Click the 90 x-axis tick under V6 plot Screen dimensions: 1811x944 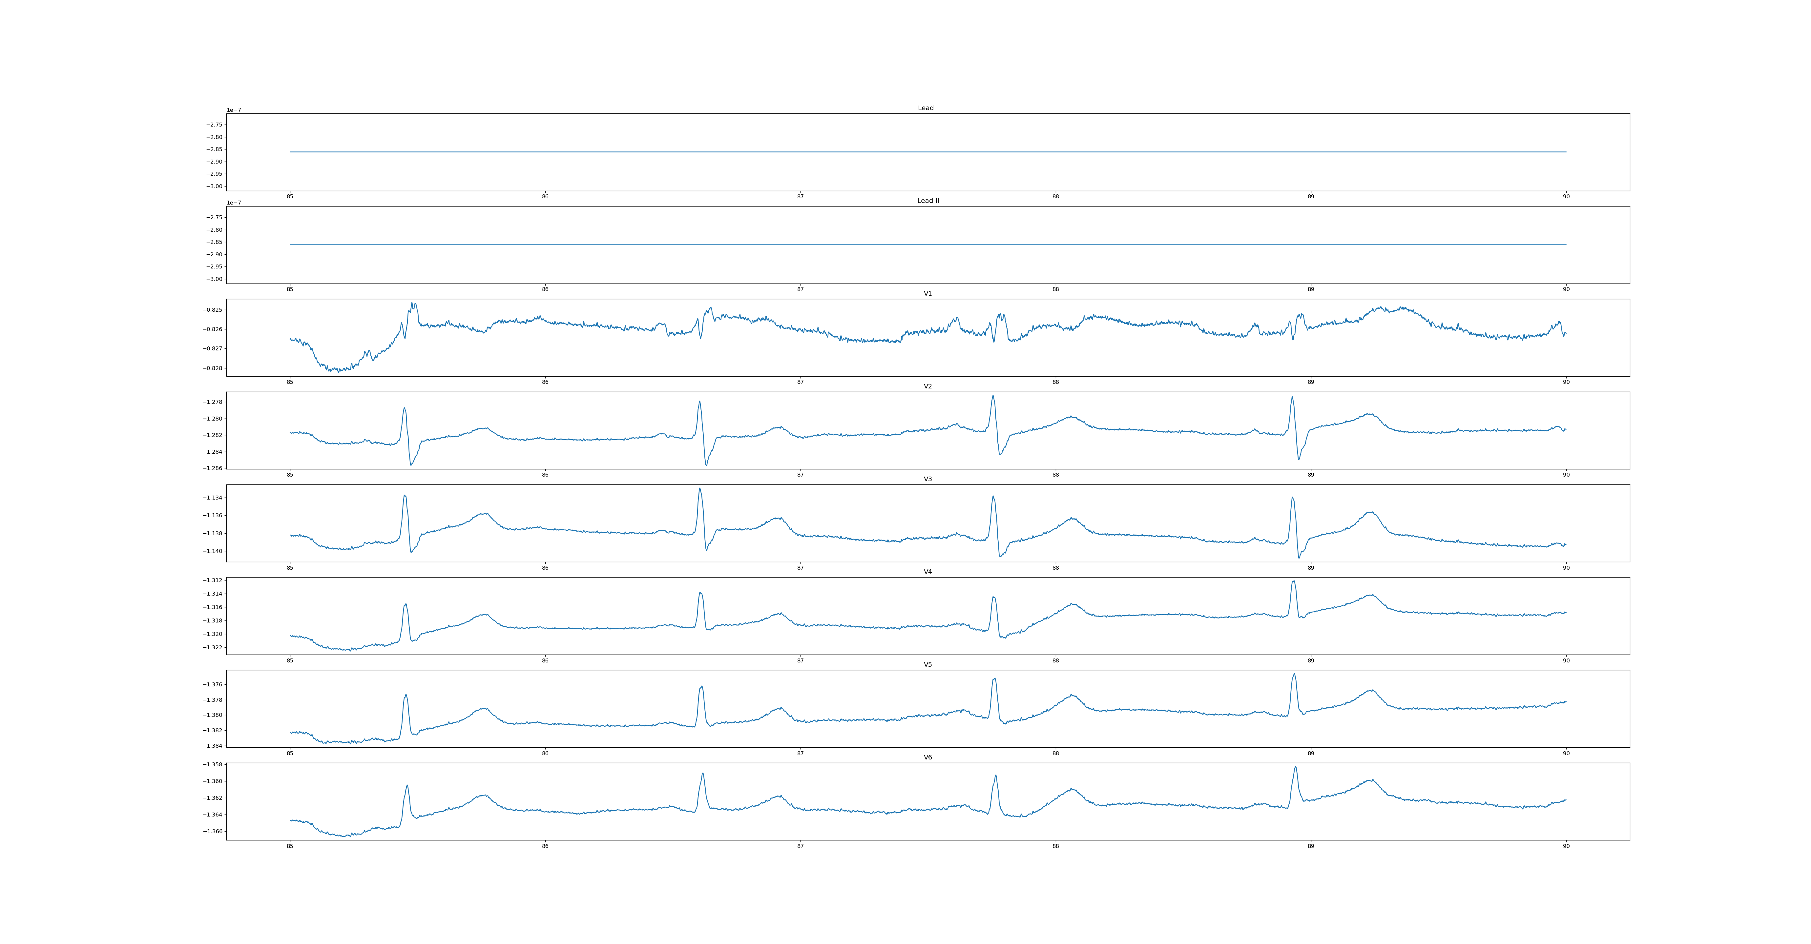(1566, 846)
